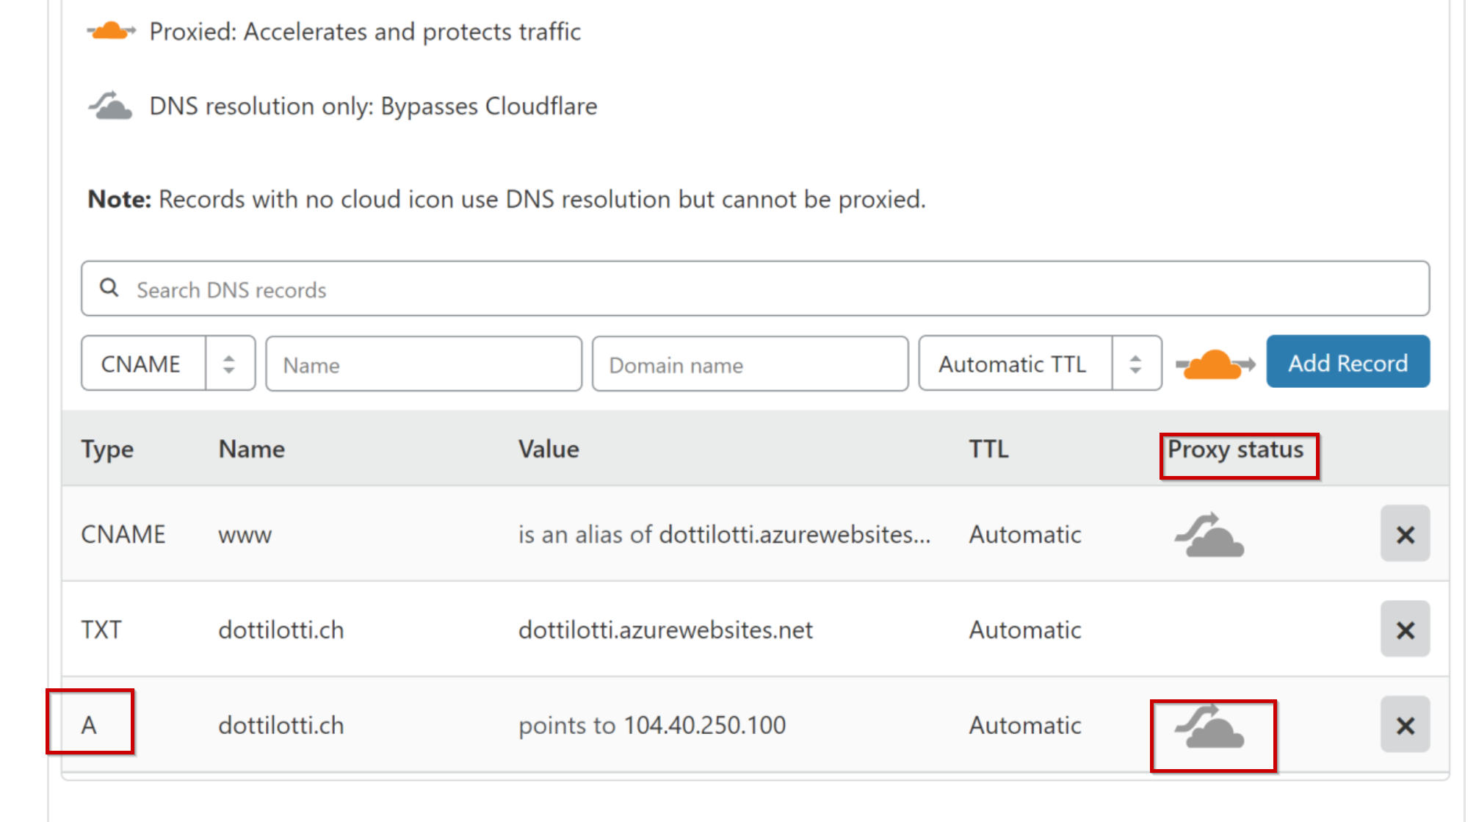Delete the A record pointing to 104.40.250.100
Viewport: 1476px width, 822px height.
tap(1405, 726)
